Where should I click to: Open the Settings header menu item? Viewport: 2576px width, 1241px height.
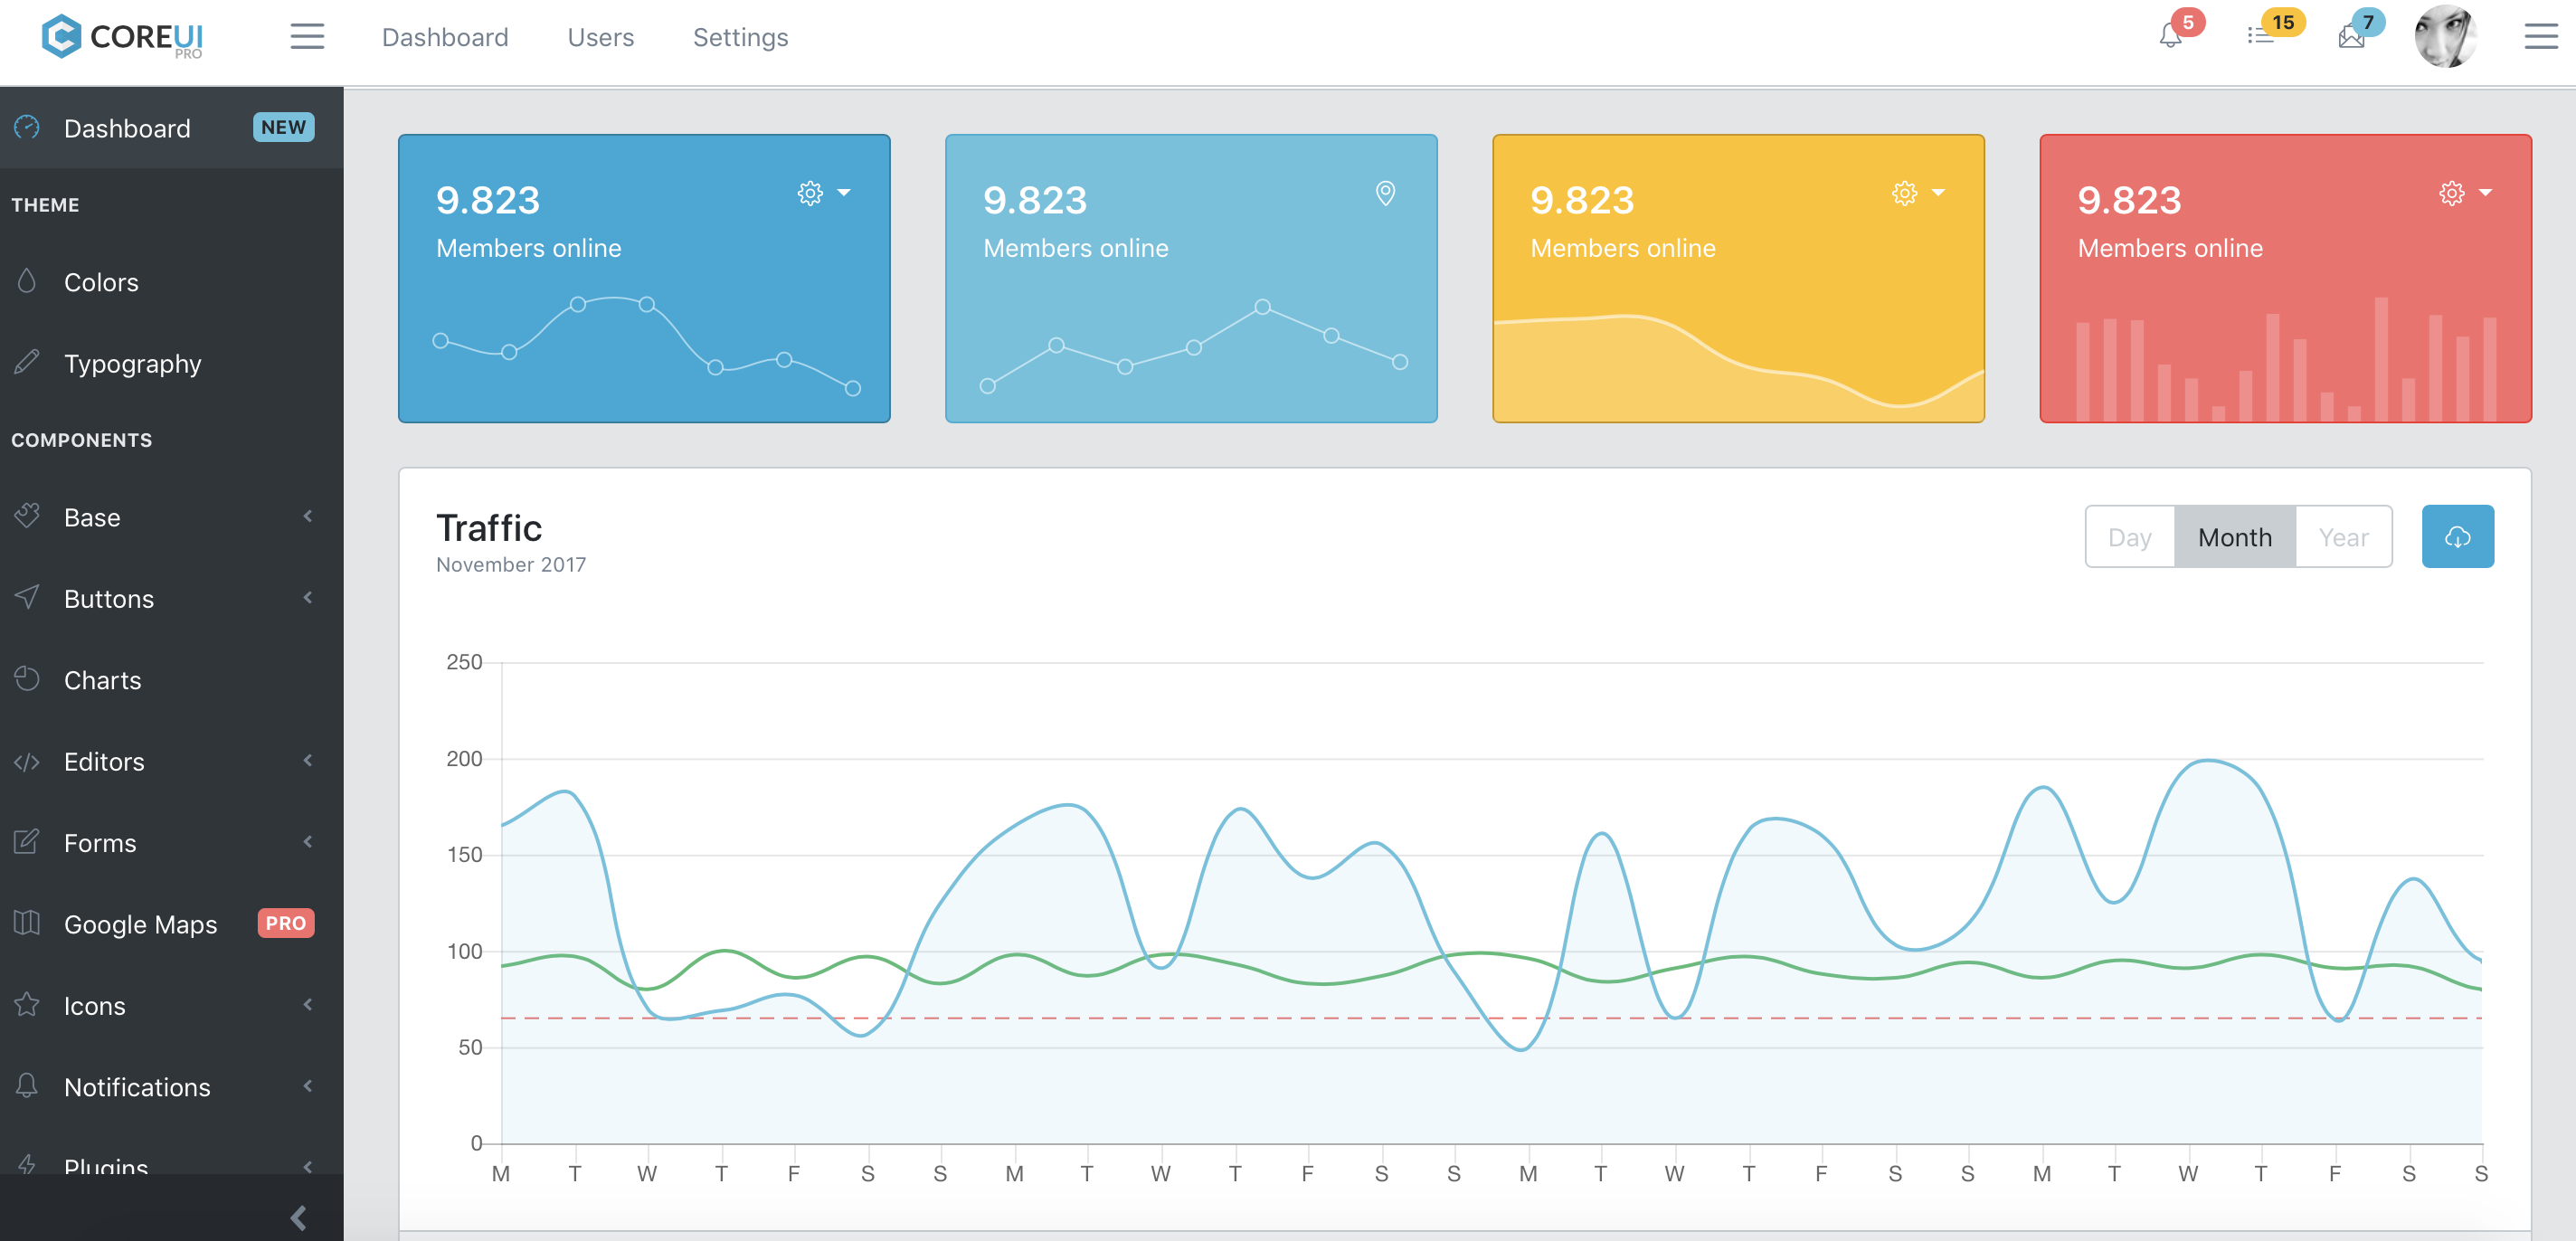pos(740,37)
